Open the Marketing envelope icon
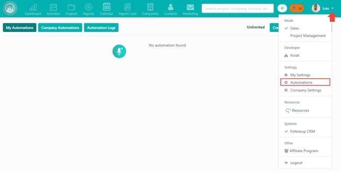Screen dimensions: 341x191 190,8
